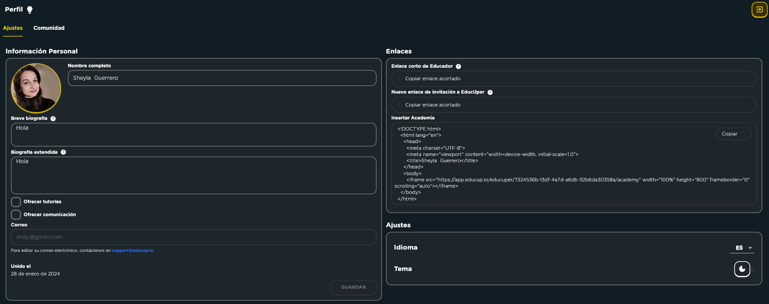Viewport: 769px width, 304px height.
Task: Enable the Ofrecer comunicación checkbox
Action: tap(16, 214)
